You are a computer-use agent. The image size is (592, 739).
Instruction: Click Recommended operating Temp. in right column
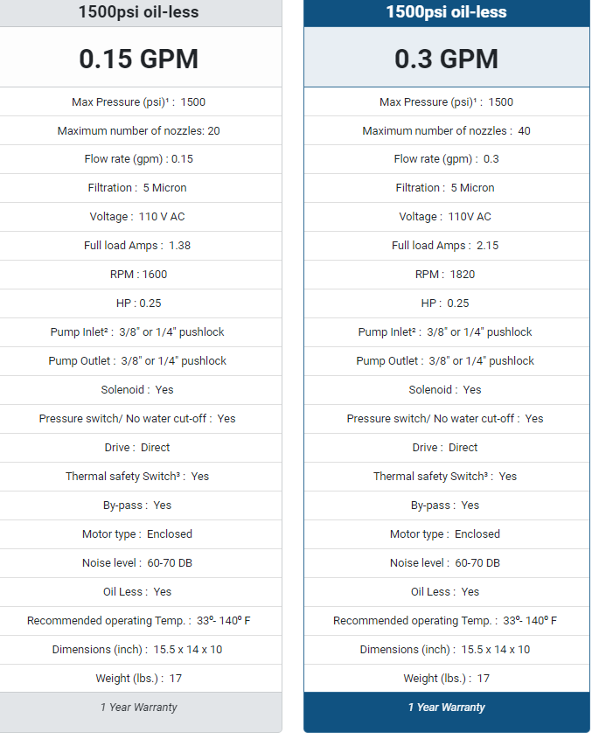tap(413, 621)
